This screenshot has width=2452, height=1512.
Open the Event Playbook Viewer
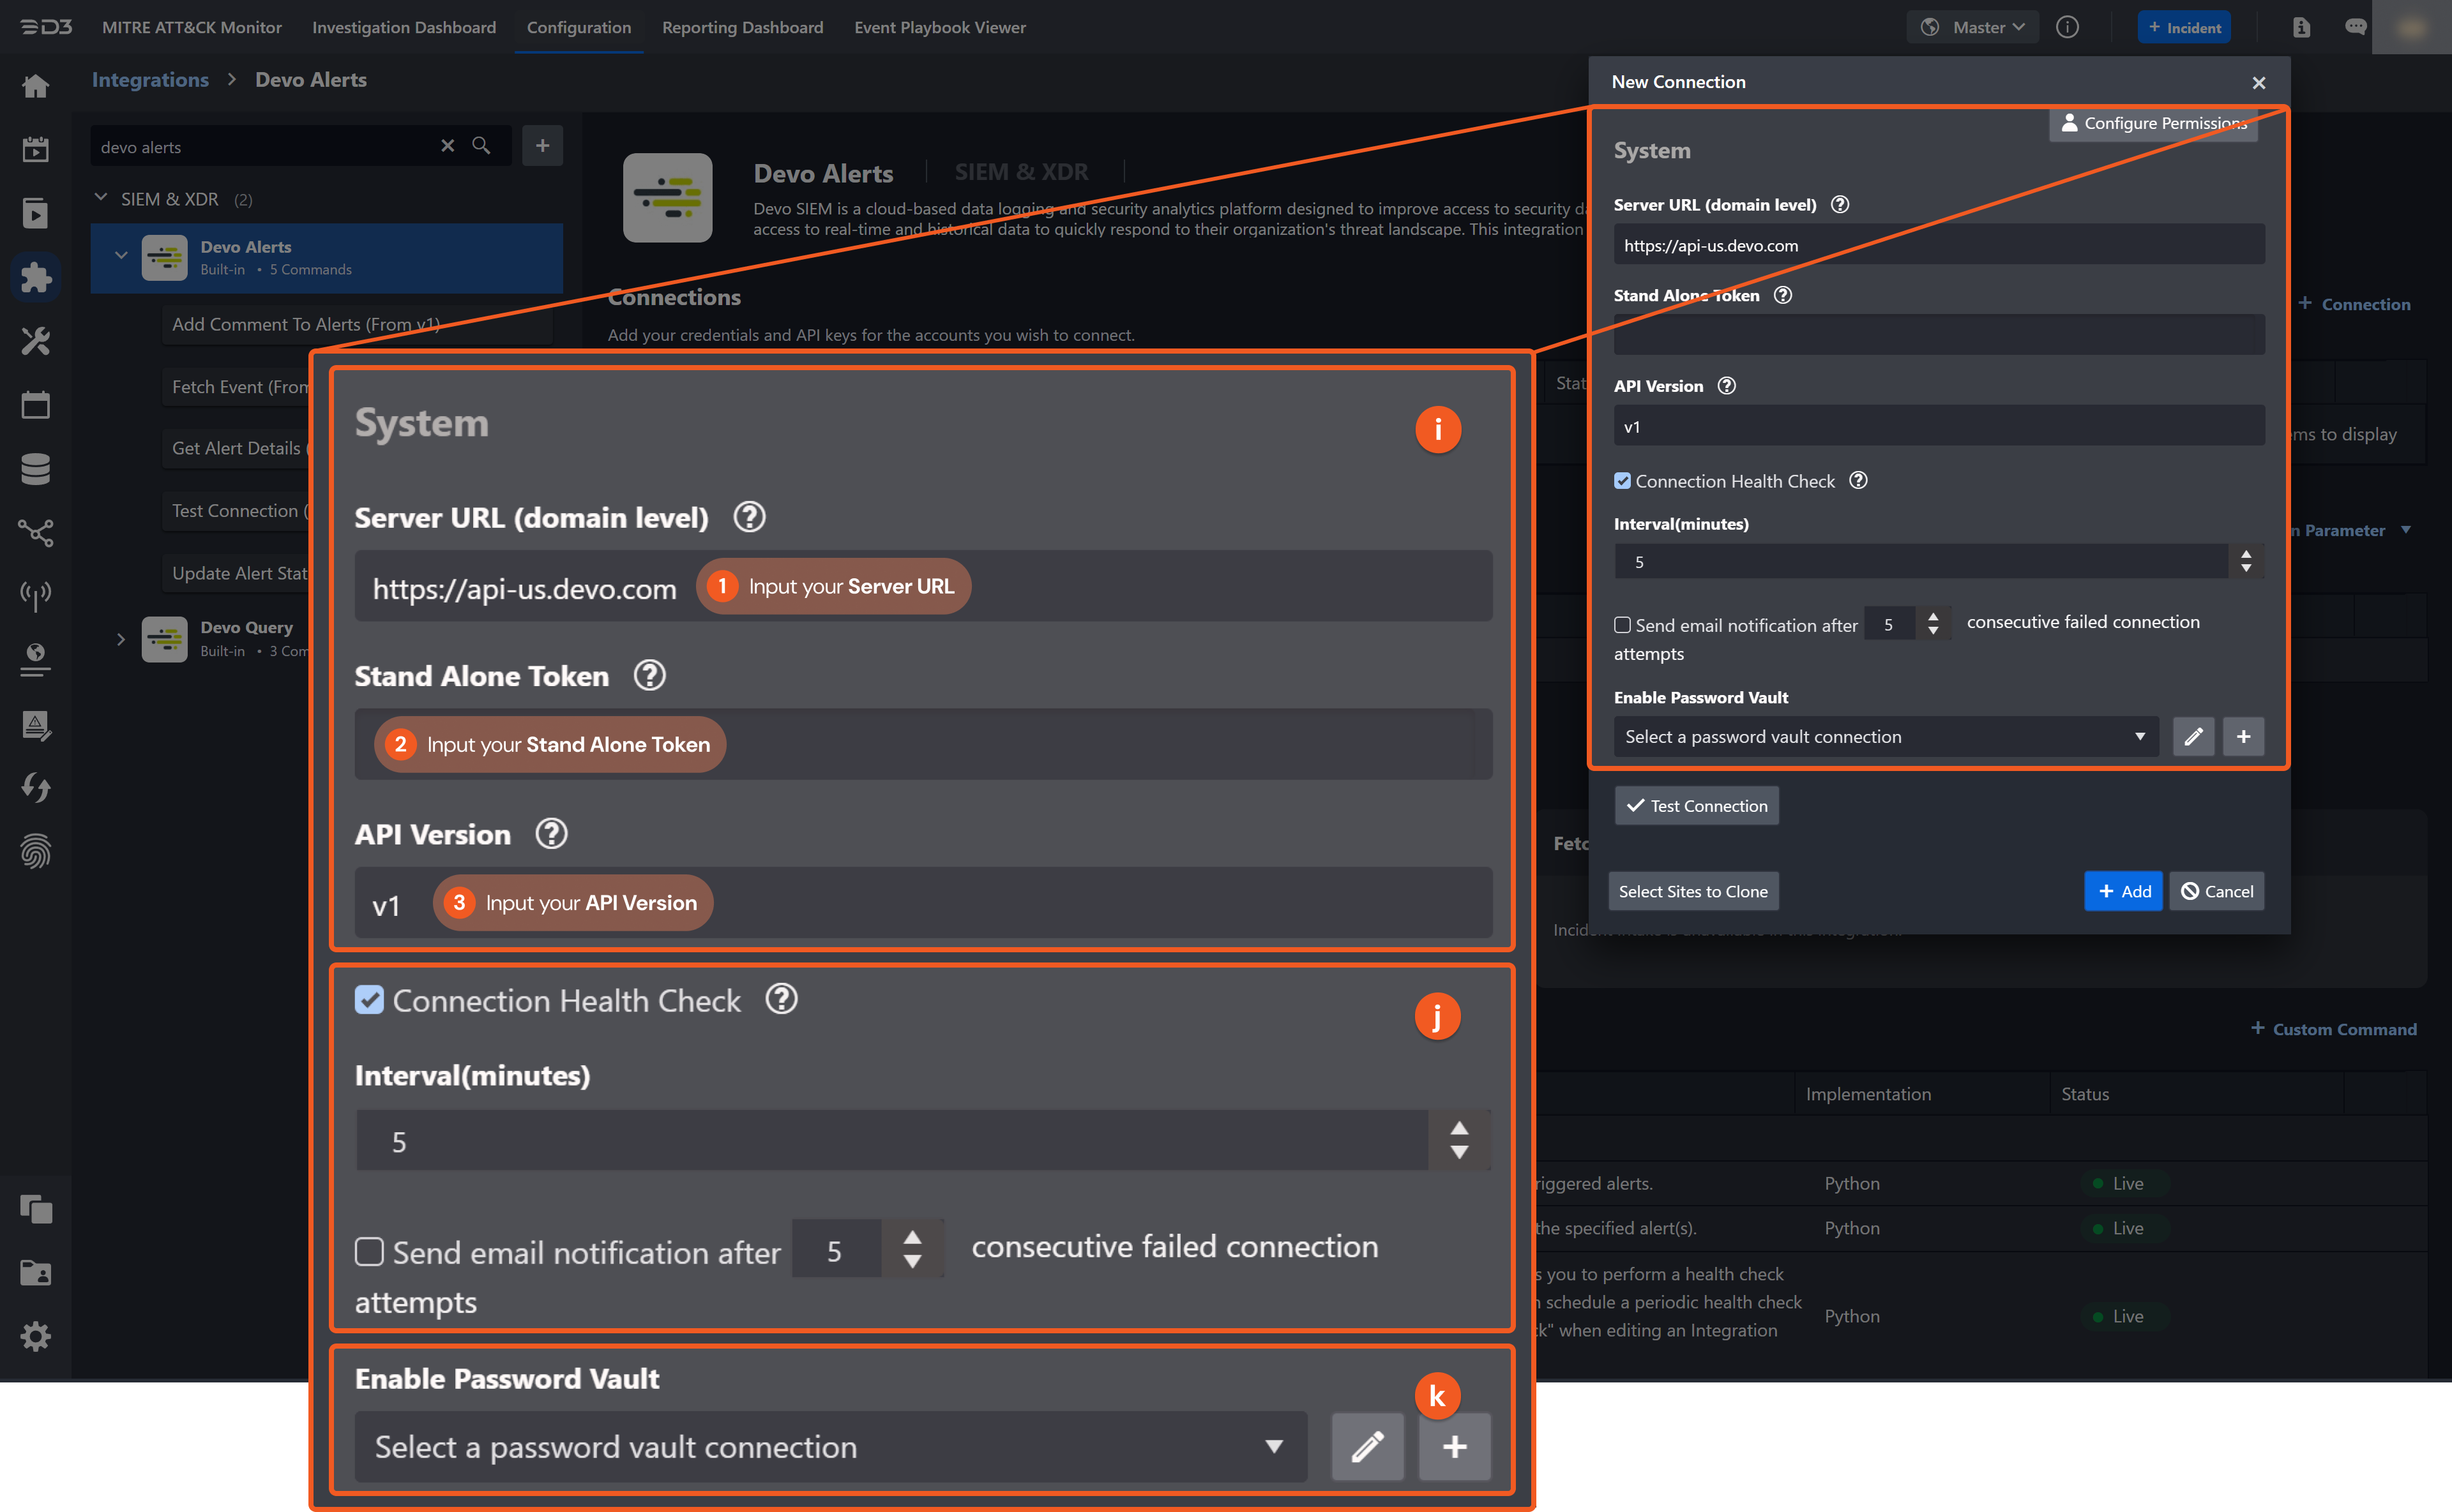939,27
